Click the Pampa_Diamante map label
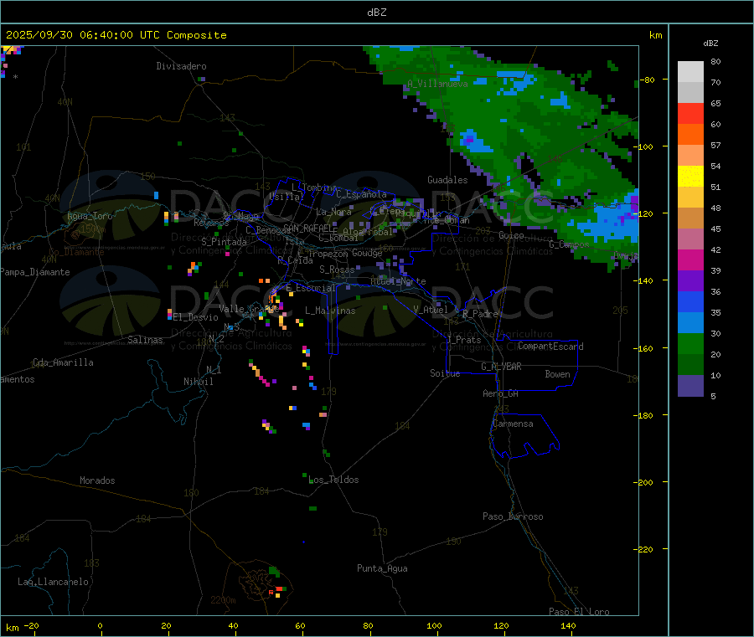Image resolution: width=754 pixels, height=637 pixels. (35, 272)
